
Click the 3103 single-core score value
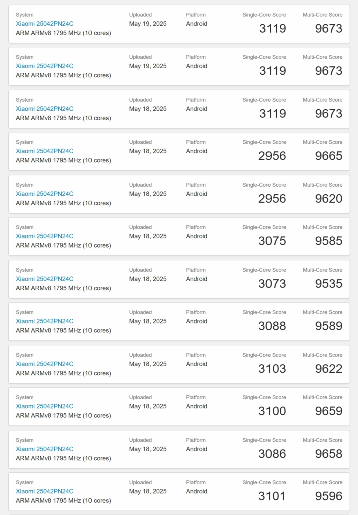(x=272, y=369)
